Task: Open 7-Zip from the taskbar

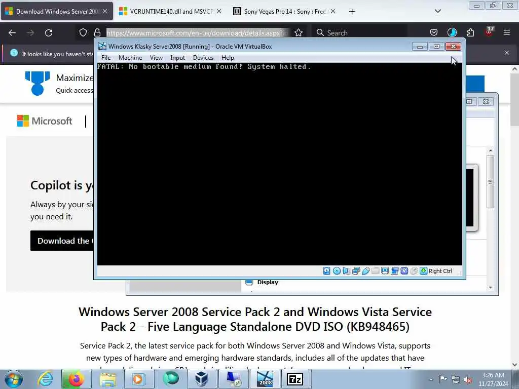Action: coord(295,379)
